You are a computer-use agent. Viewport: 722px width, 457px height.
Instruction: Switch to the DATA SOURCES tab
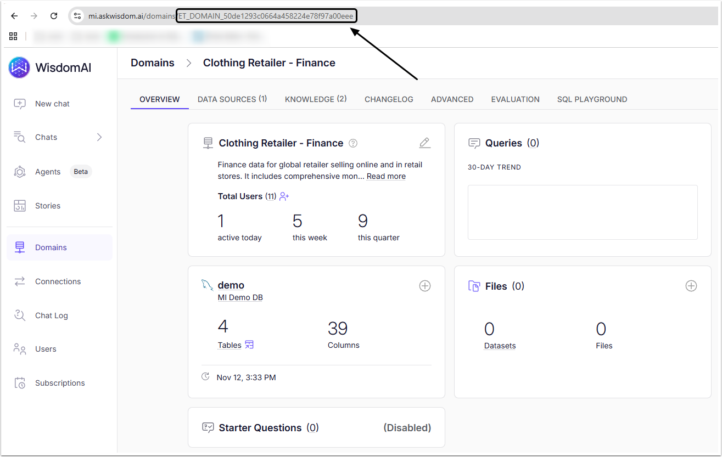point(232,99)
